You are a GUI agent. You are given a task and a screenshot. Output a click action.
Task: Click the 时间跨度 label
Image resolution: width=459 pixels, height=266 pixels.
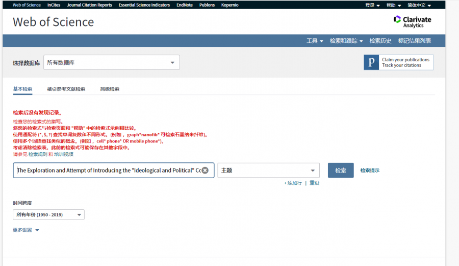coord(22,203)
